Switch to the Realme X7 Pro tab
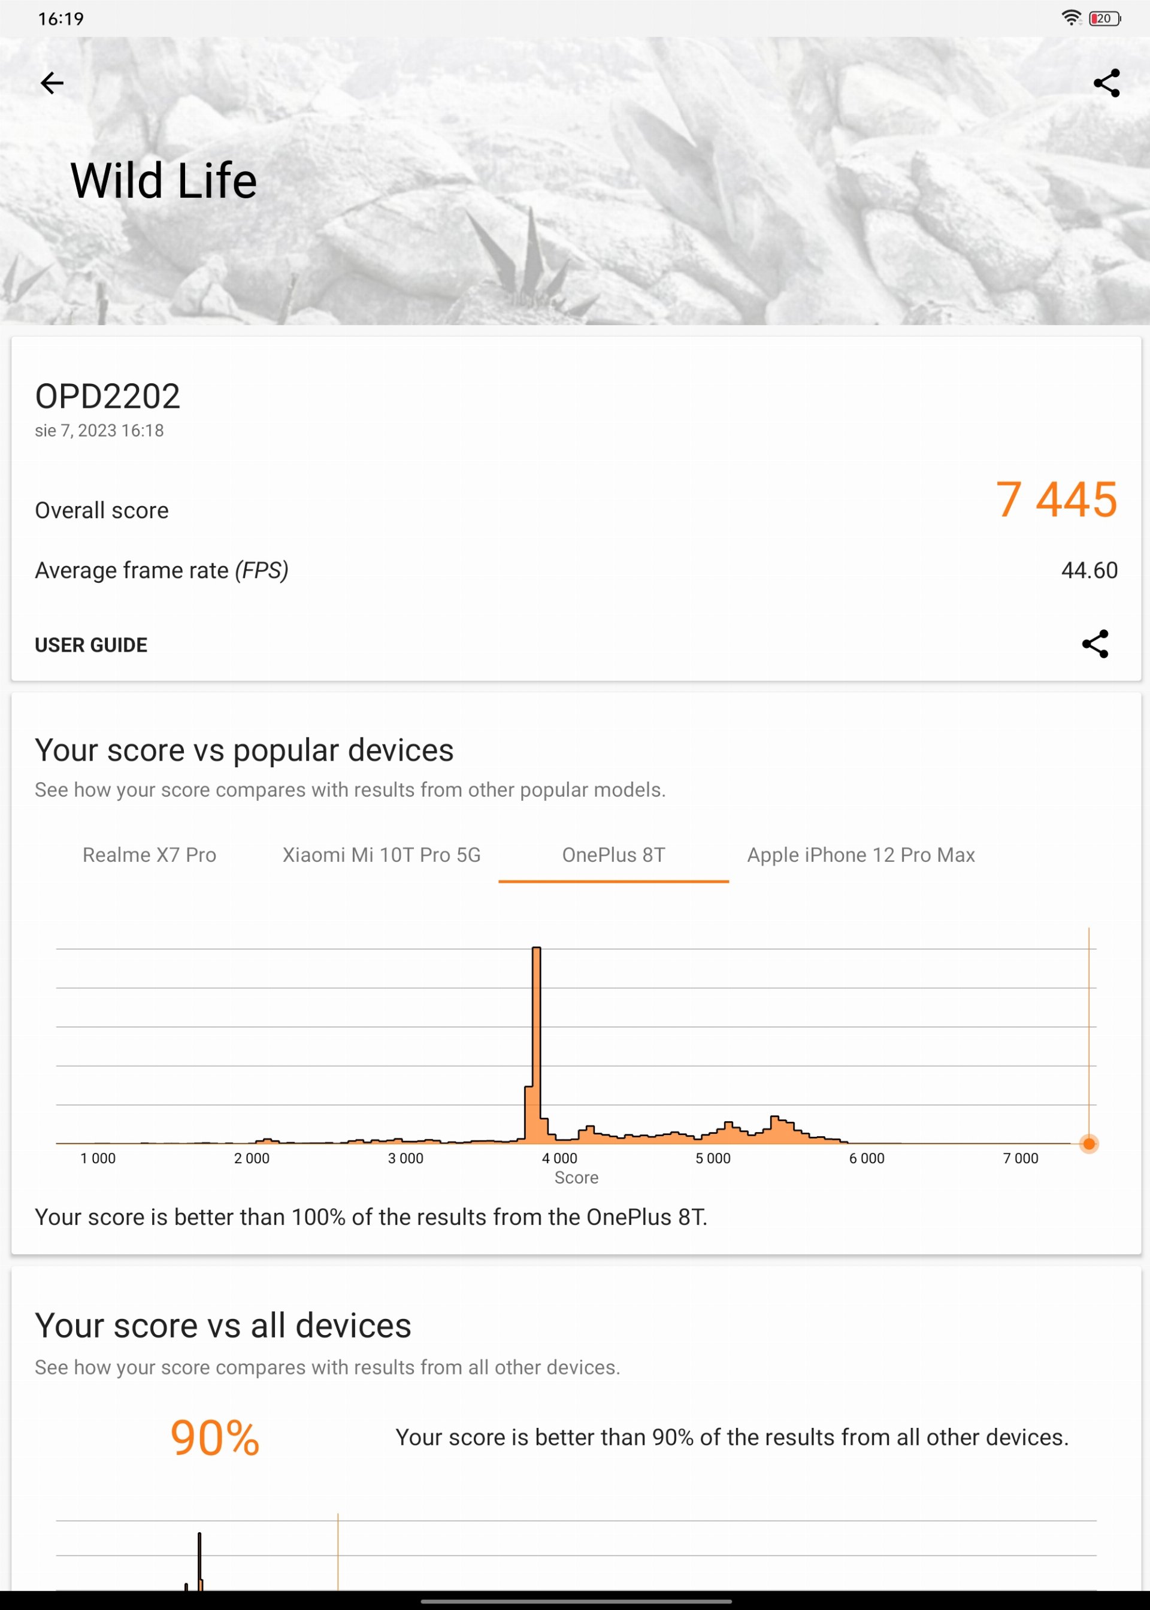1150x1610 pixels. [149, 855]
